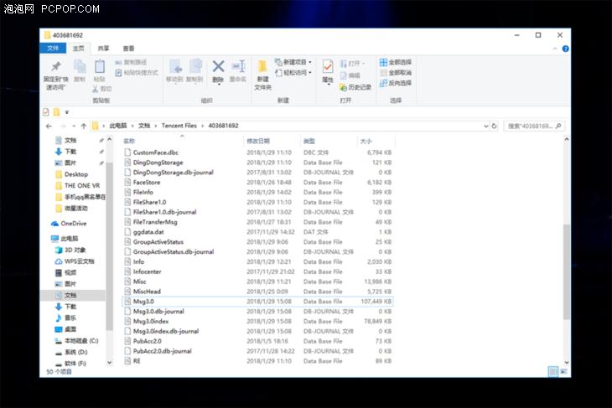Expand the address bar history dropdown
This screenshot has height=408, width=612.
coord(485,126)
